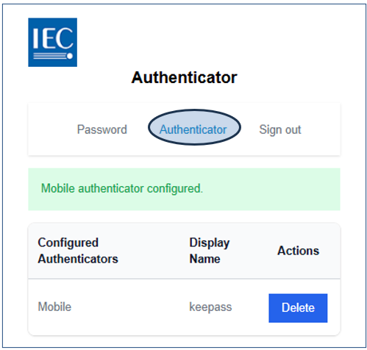Click the white dot in IEC logo
The height and width of the screenshot is (350, 367).
tap(70, 56)
